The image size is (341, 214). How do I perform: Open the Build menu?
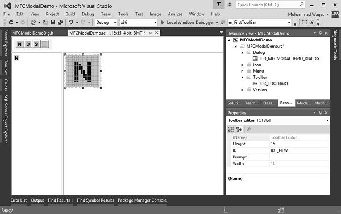point(70,14)
